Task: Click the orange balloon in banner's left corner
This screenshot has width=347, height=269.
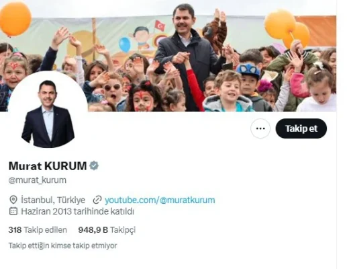Action: 15,19
